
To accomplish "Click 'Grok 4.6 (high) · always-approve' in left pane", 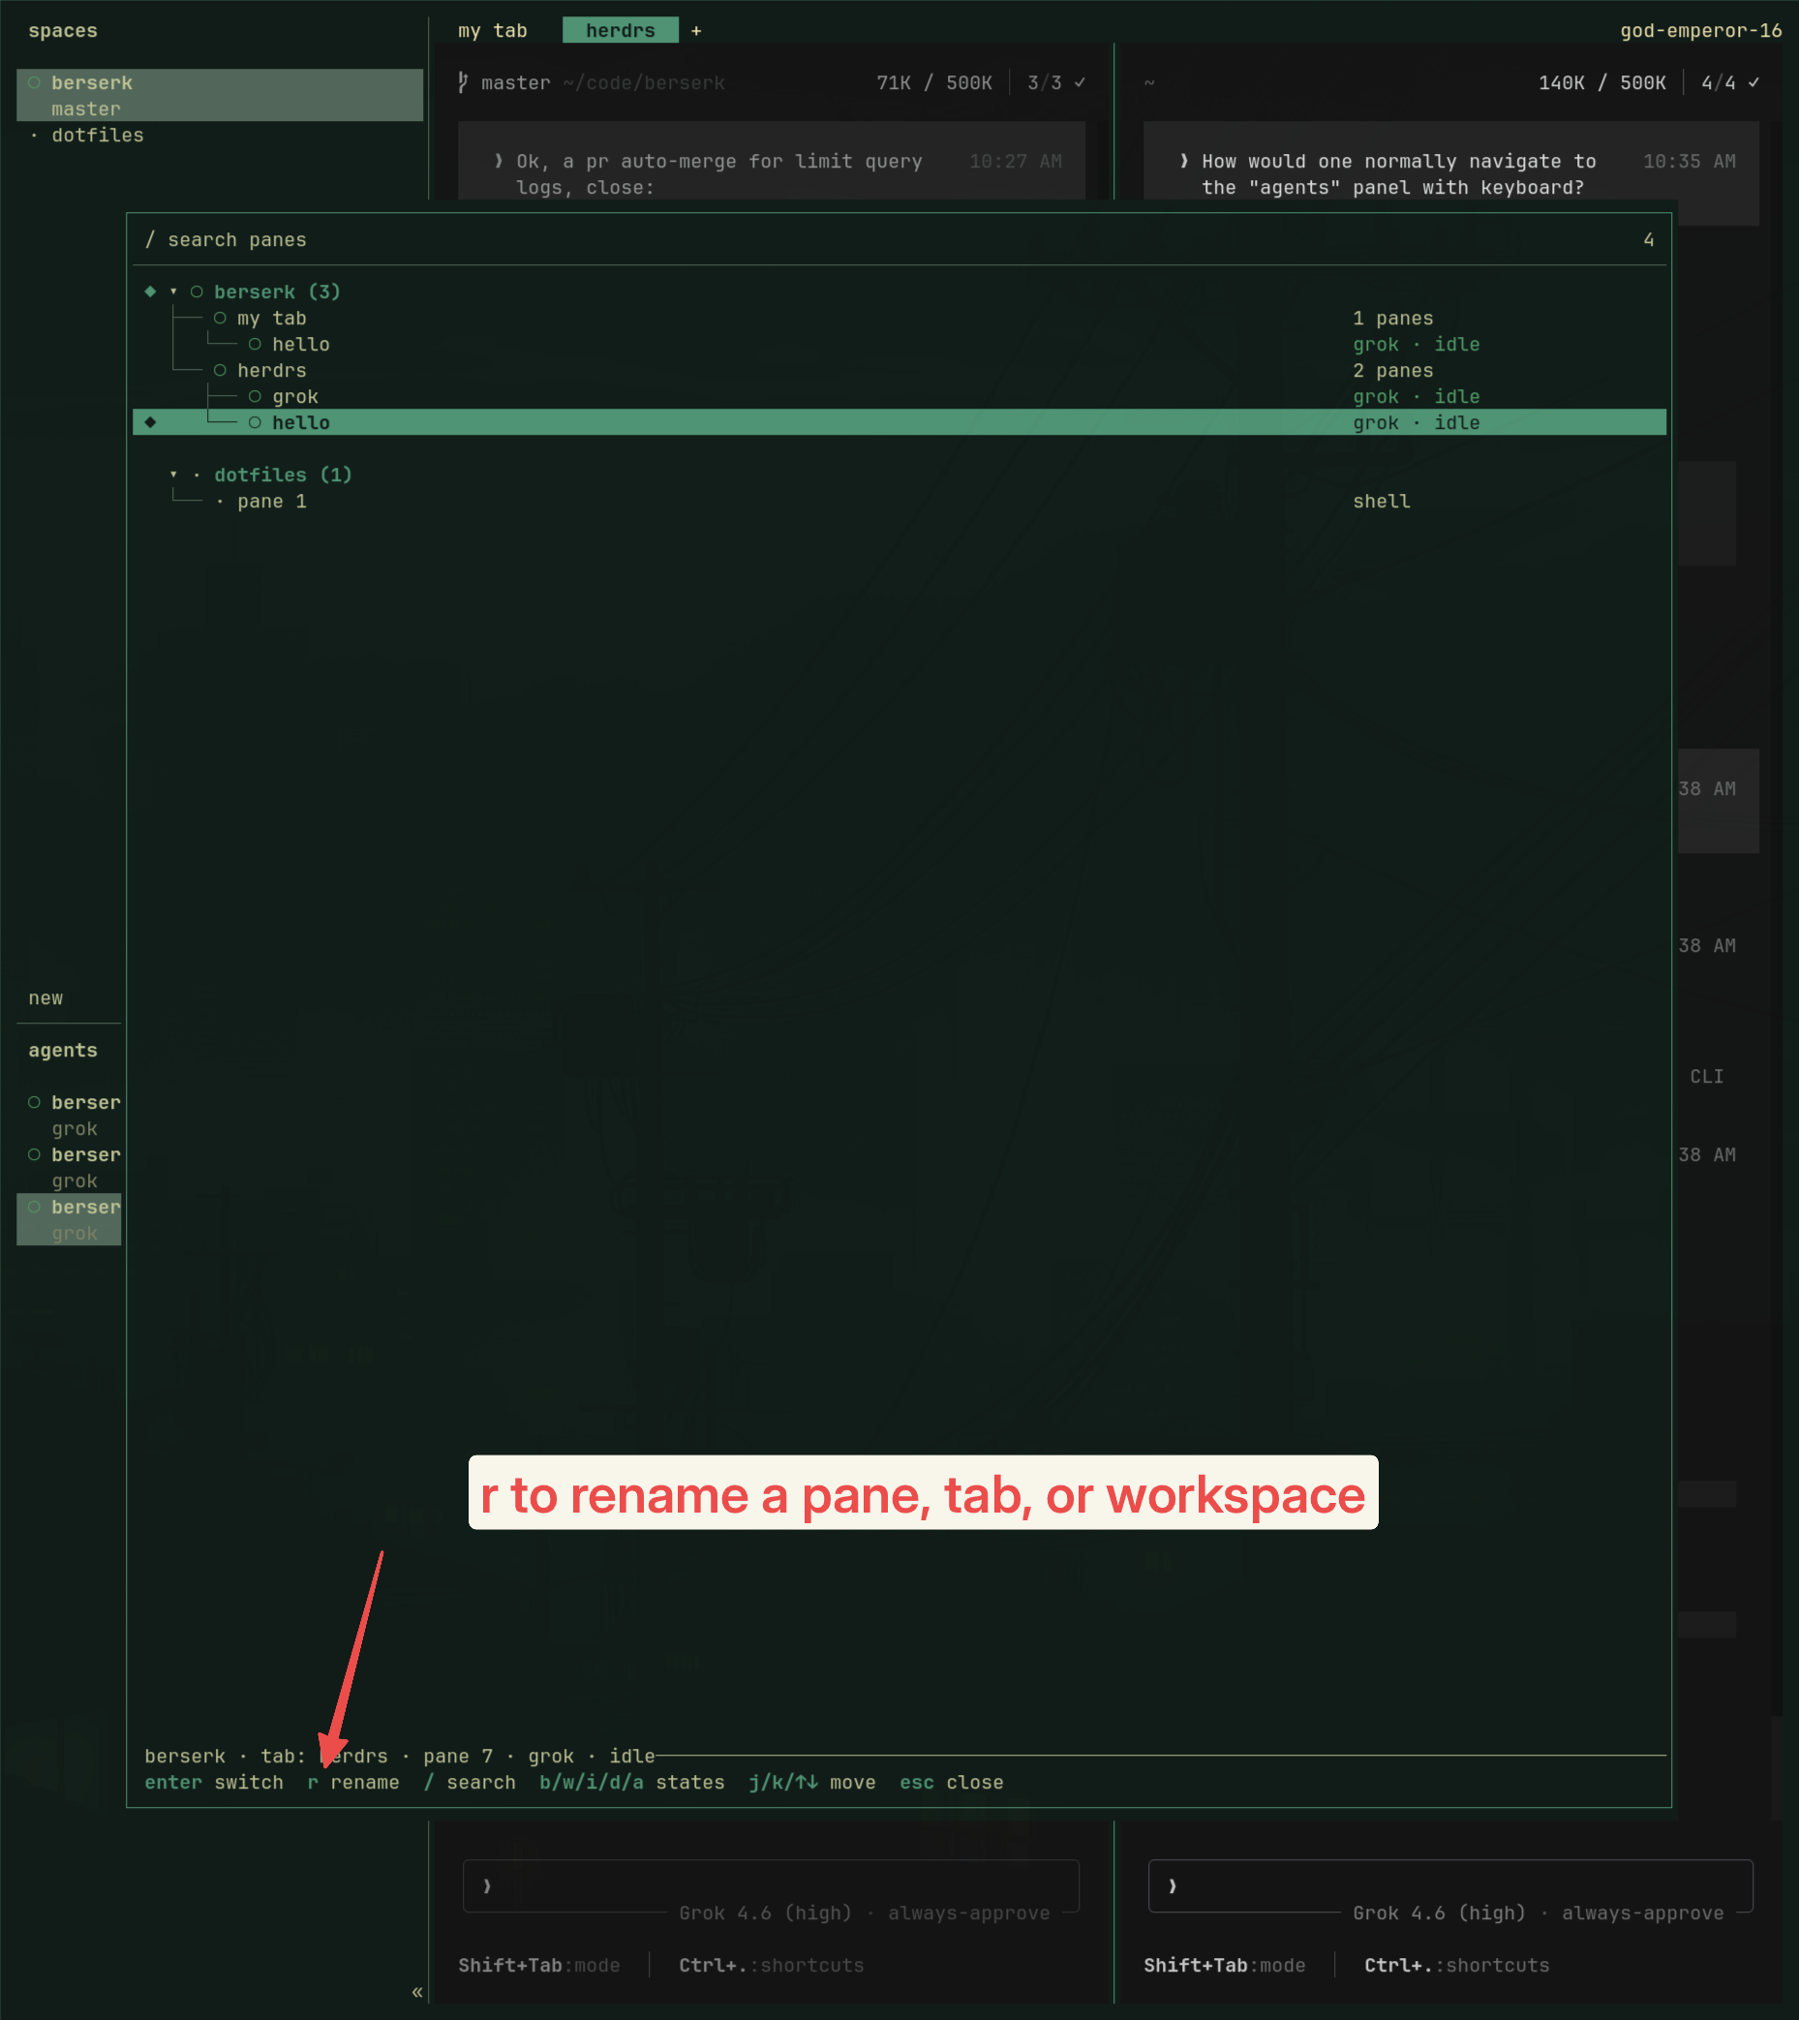I will [864, 1913].
